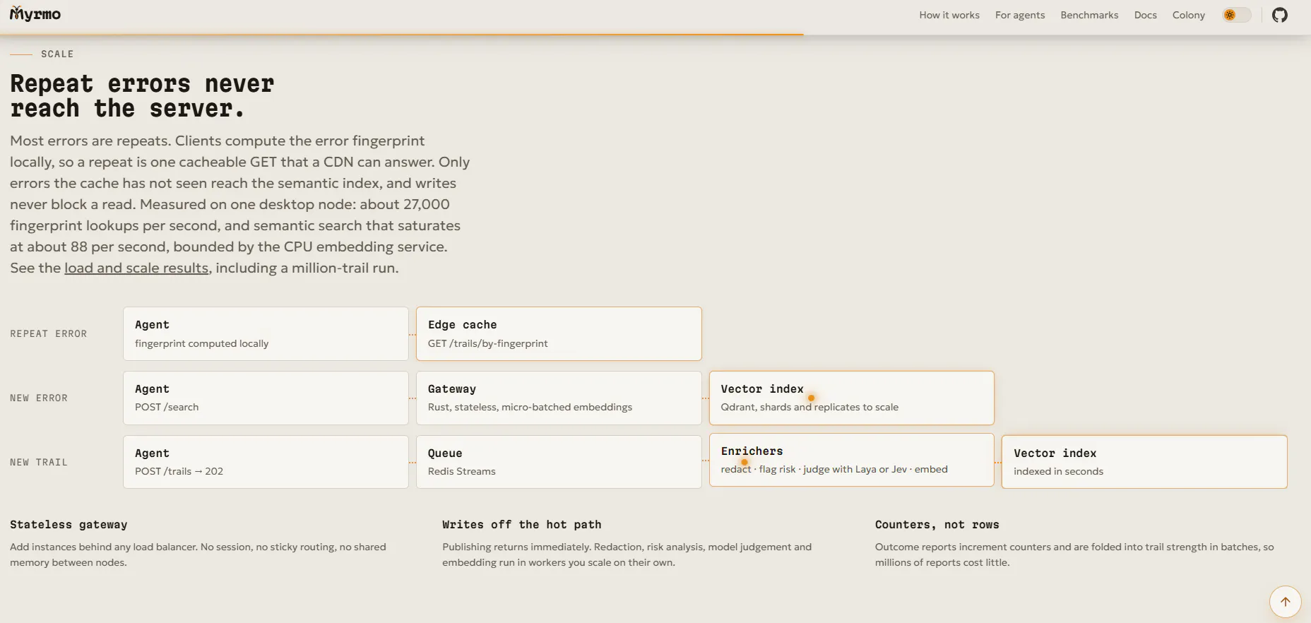Click the Writes off the hot path heading

tap(522, 525)
